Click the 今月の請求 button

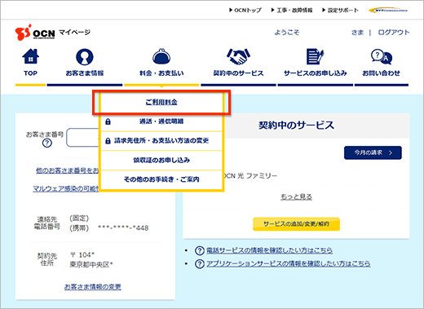point(373,152)
